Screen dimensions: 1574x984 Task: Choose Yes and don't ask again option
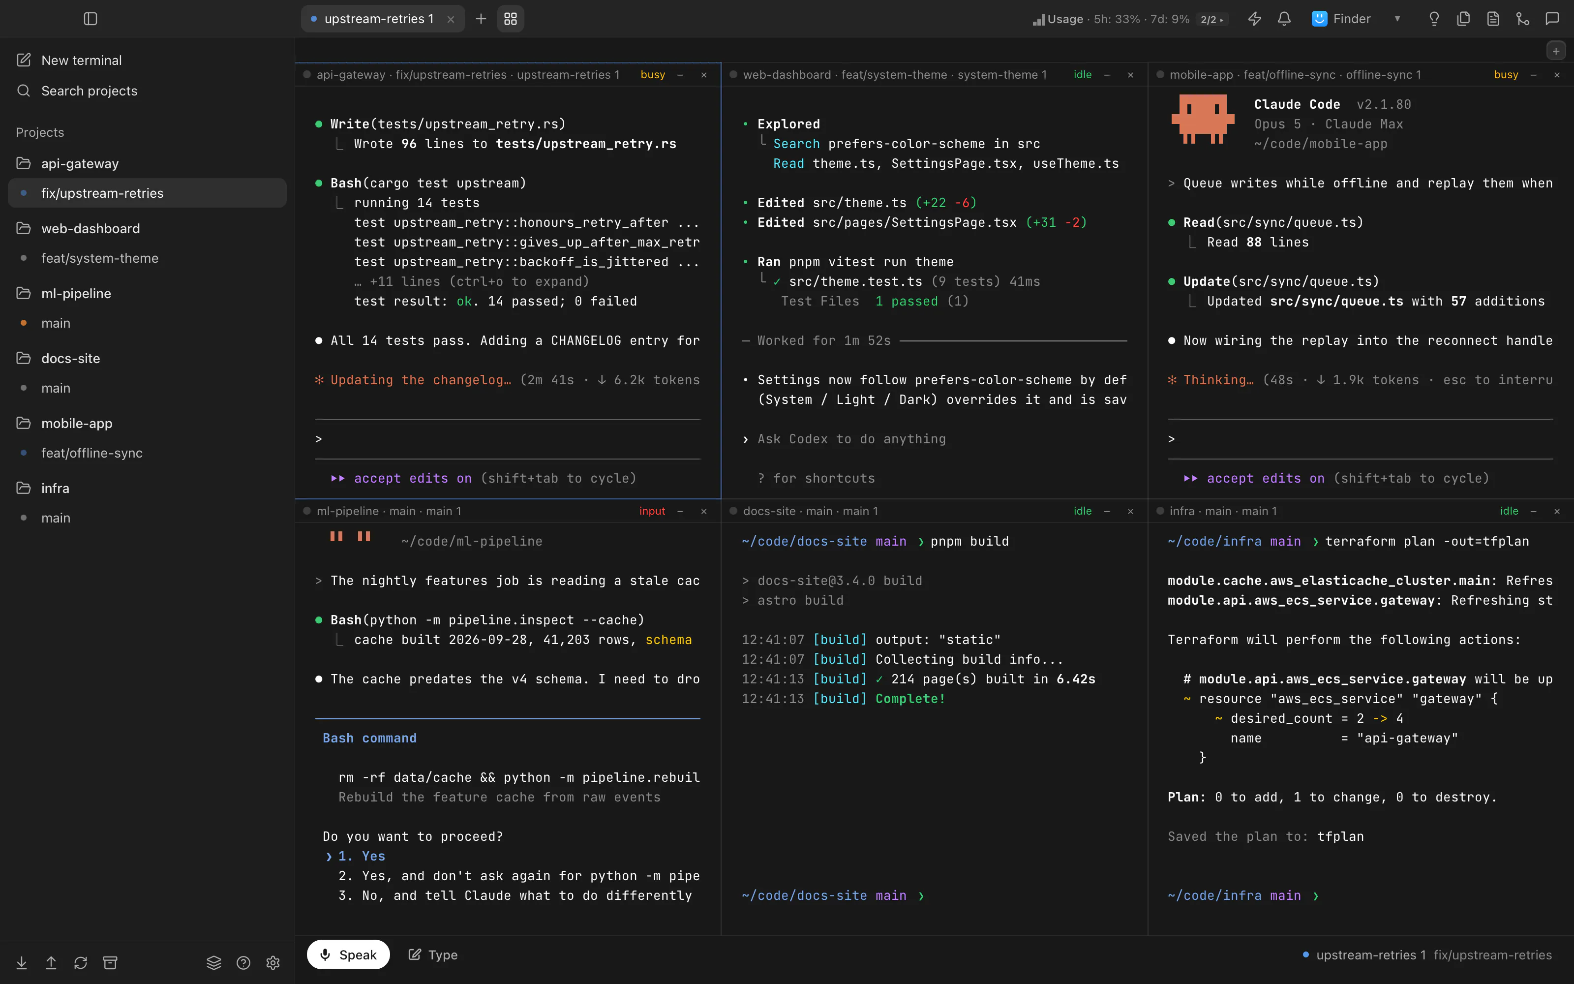(519, 876)
